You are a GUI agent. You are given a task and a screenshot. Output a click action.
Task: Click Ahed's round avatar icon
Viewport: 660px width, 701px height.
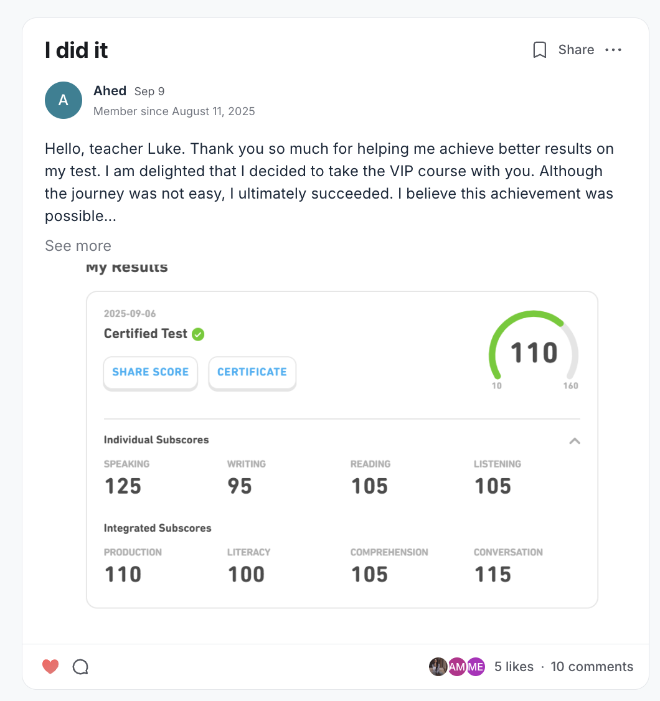[64, 100]
